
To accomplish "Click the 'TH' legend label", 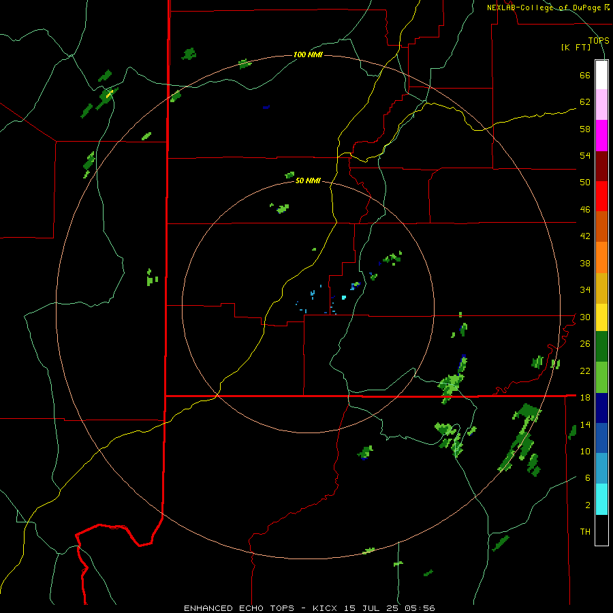I will point(585,532).
